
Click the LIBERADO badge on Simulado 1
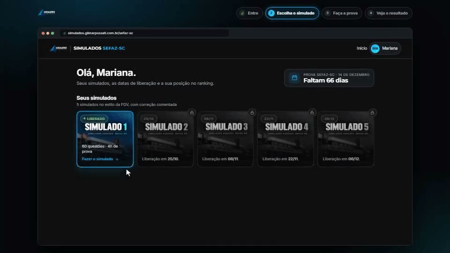pos(94,119)
